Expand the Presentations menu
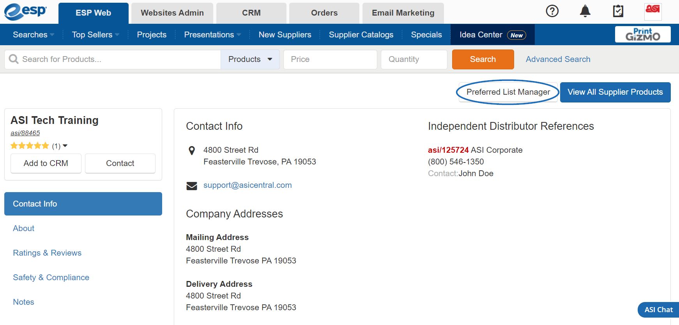The width and height of the screenshot is (679, 325). coord(212,35)
